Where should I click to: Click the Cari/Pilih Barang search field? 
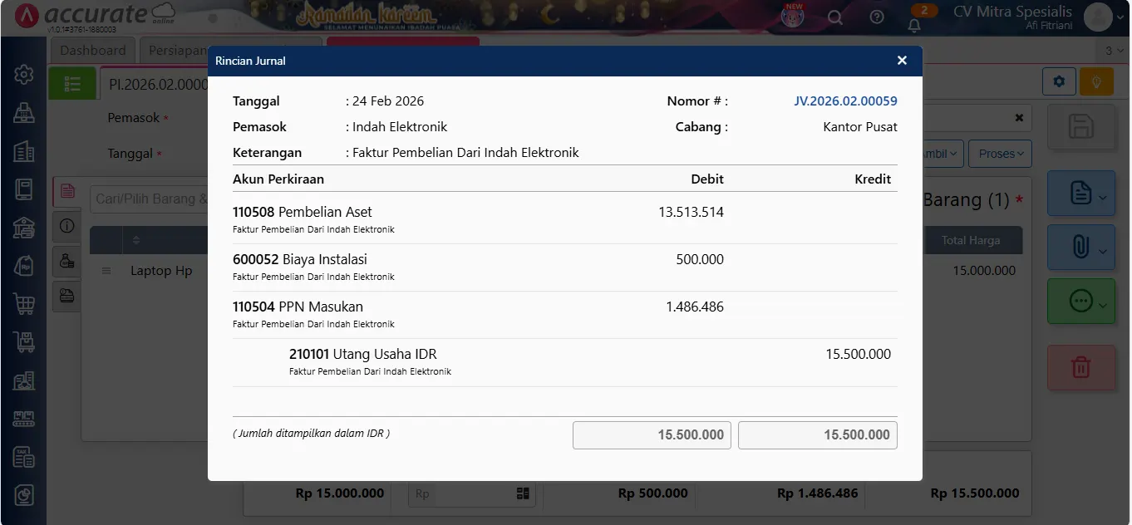pos(150,199)
